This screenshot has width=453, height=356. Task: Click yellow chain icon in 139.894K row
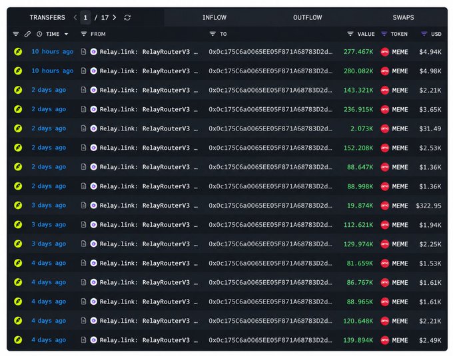pyautogui.click(x=18, y=340)
